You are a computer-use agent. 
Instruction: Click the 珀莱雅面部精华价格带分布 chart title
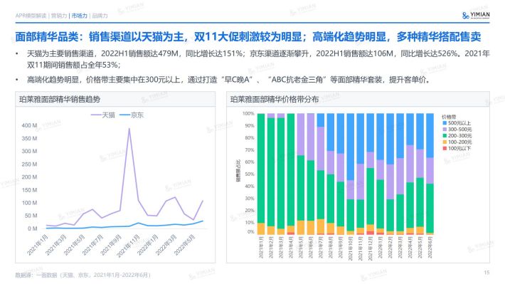coord(275,99)
